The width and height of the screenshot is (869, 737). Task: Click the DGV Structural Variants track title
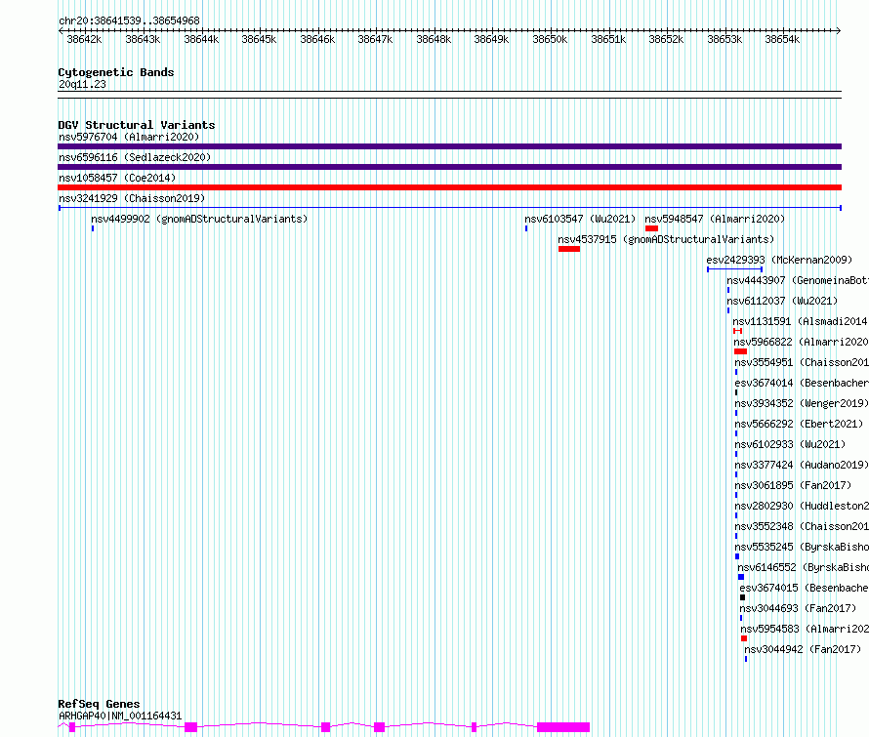137,125
